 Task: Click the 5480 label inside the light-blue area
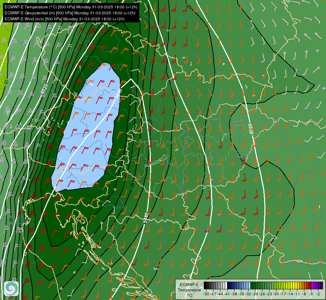(x=118, y=94)
